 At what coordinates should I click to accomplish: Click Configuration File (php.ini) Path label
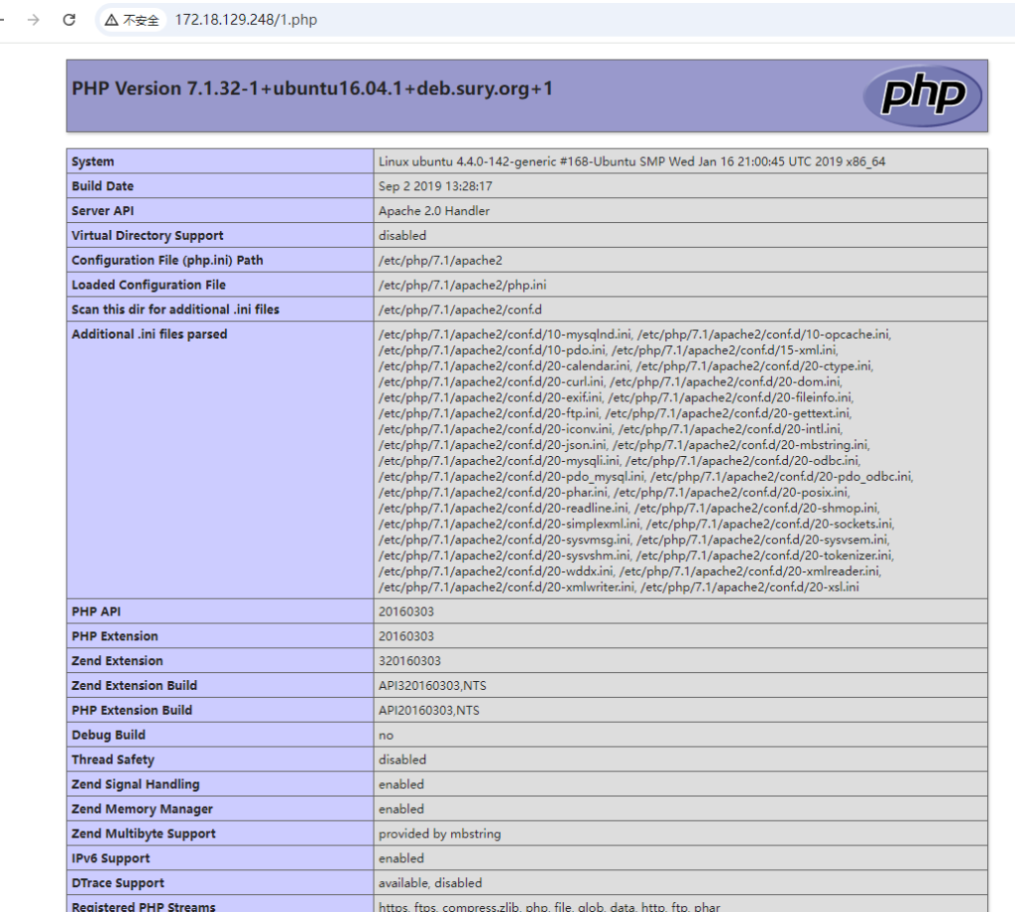[x=168, y=260]
